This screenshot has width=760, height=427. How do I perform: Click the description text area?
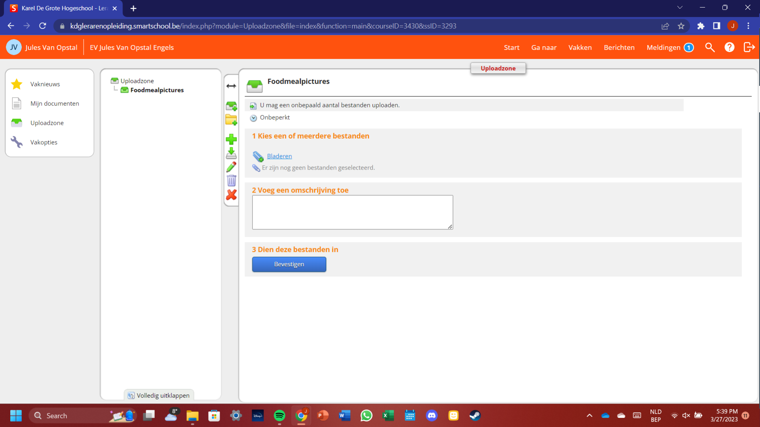pos(352,212)
